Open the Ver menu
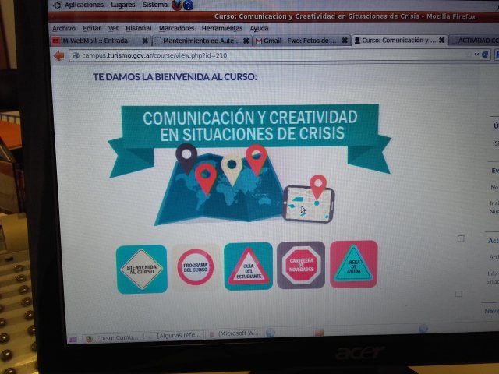This screenshot has height=374, width=499. [113, 28]
